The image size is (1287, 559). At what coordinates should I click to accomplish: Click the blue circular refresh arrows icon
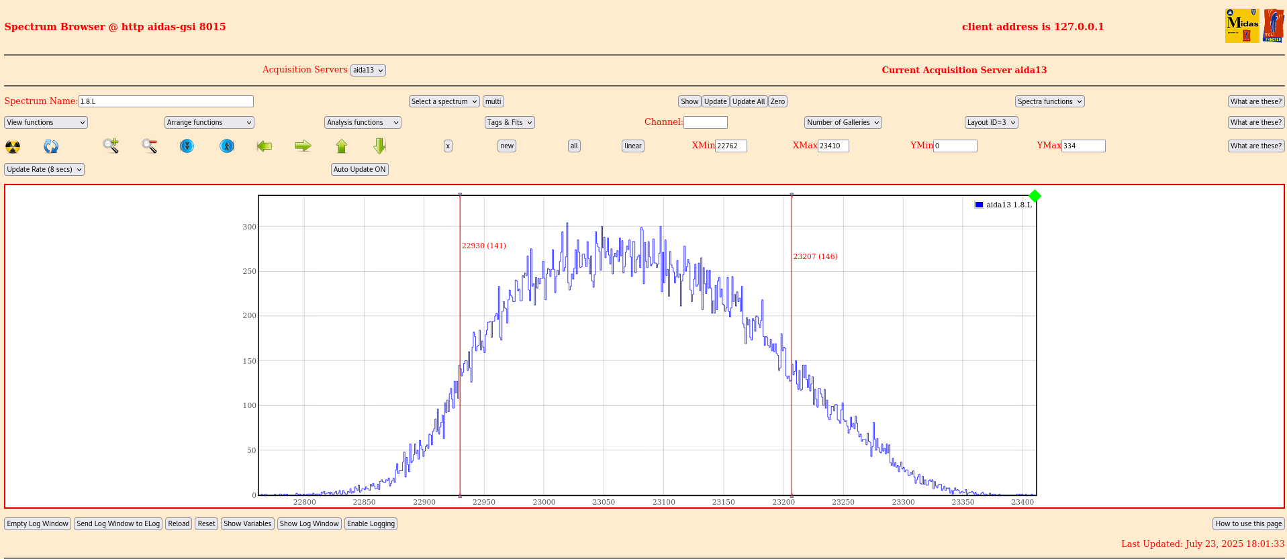[51, 146]
